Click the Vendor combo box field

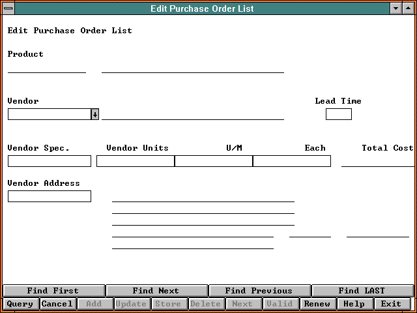tap(49, 114)
